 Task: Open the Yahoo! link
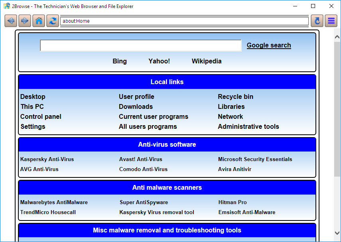pos(159,61)
